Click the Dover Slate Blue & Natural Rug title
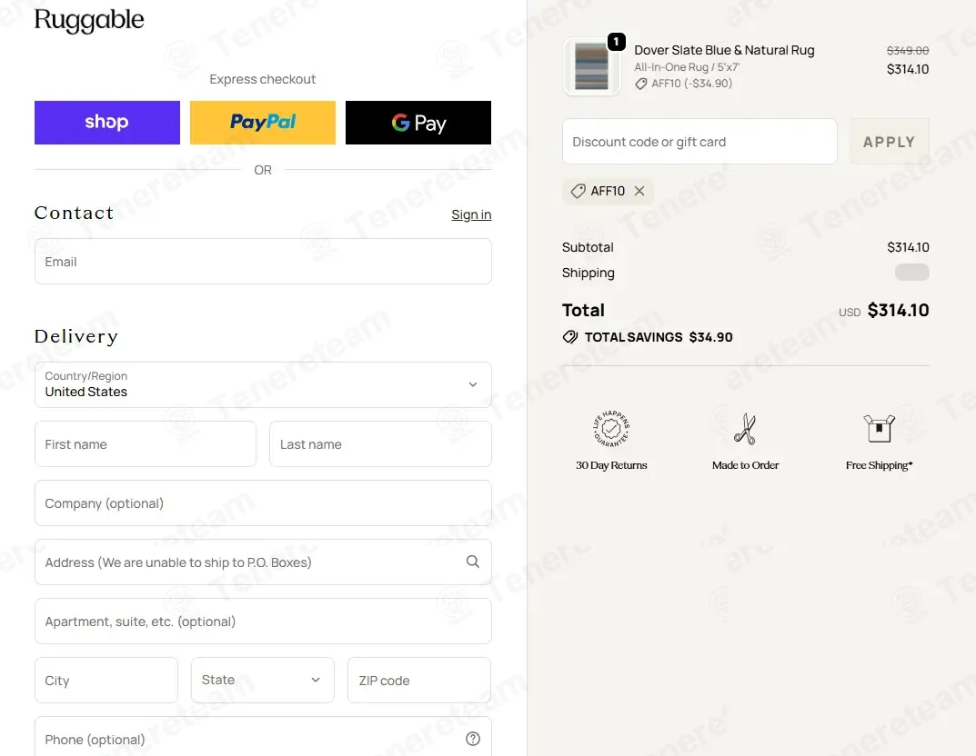This screenshot has width=976, height=756. point(724,50)
